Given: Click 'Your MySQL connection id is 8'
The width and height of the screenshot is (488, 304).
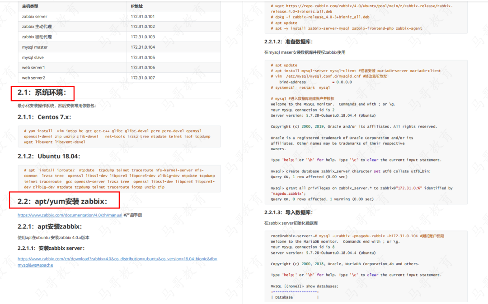Looking at the screenshot, I should pyautogui.click(x=302, y=247).
